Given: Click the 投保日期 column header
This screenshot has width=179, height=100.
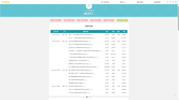Looking at the screenshot, I should tap(56, 31).
